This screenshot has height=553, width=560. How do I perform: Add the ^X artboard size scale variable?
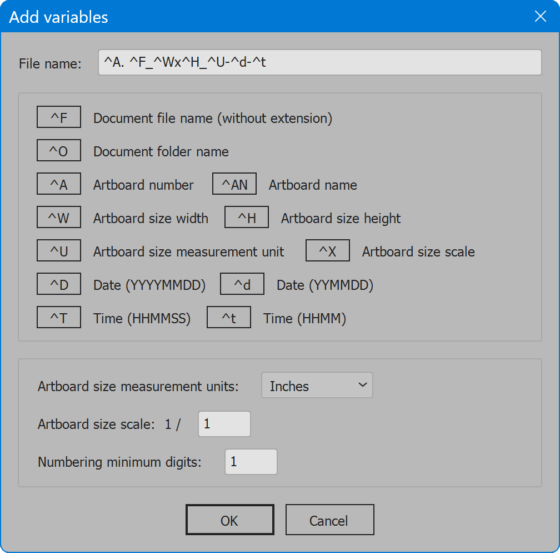[x=328, y=251]
